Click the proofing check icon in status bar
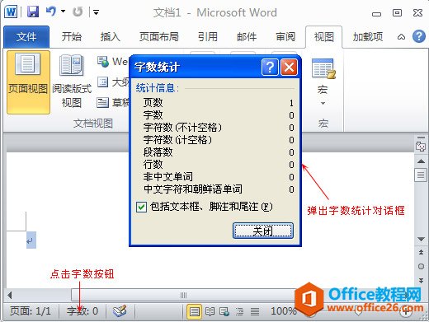Image resolution: width=429 pixels, height=322 pixels. (120, 311)
